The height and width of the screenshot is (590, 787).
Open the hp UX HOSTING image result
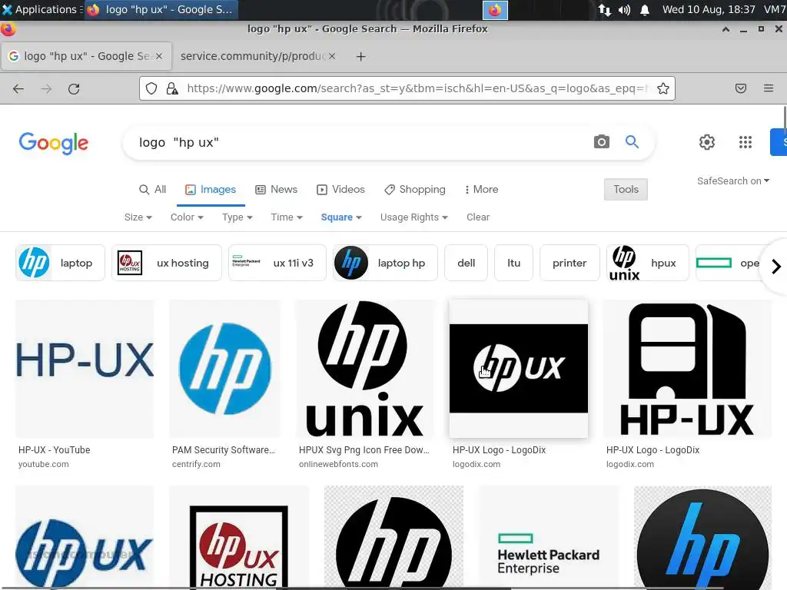tap(239, 537)
